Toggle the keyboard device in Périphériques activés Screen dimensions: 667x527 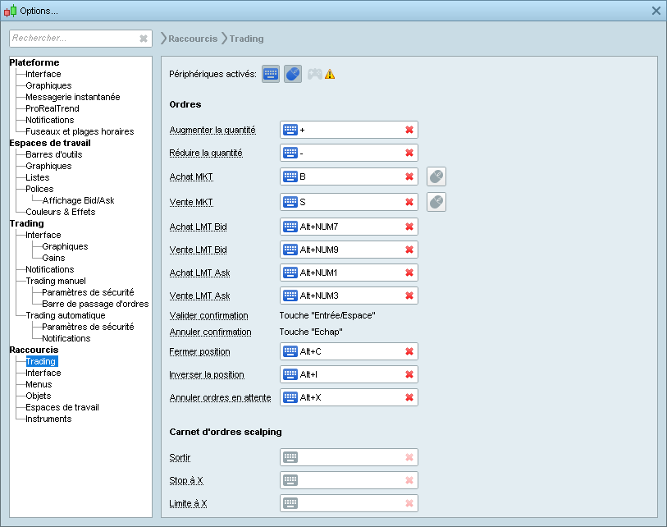click(x=271, y=75)
